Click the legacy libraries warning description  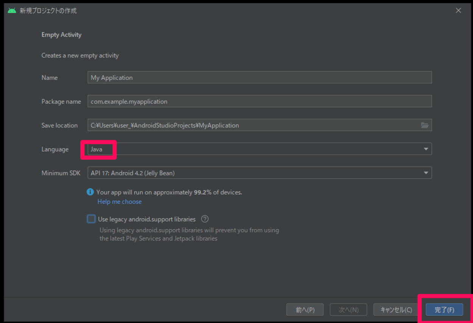point(189,234)
